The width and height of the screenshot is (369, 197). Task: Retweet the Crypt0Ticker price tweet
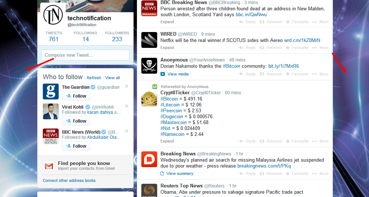point(270,141)
